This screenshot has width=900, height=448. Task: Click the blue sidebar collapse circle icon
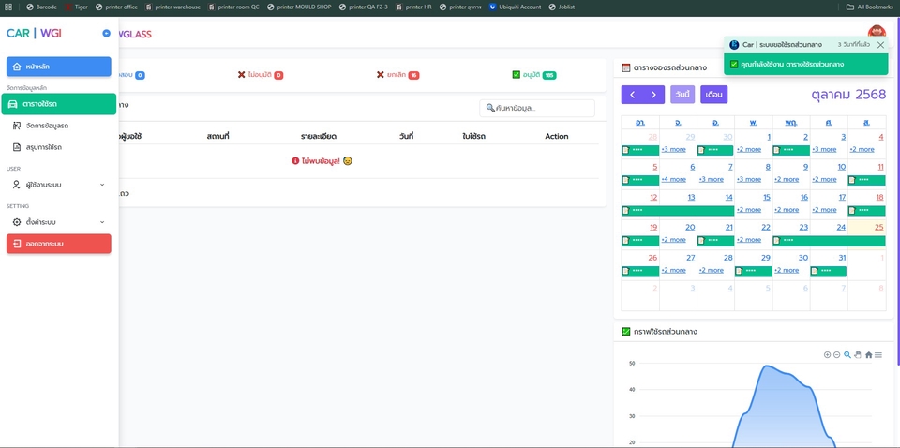click(x=106, y=33)
